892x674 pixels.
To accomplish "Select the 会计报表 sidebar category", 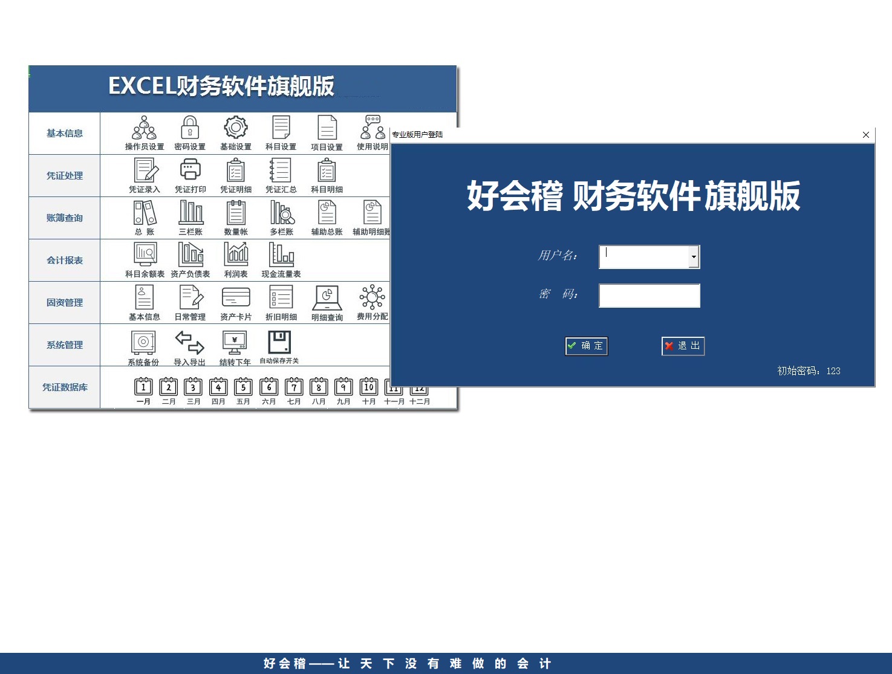I will (x=64, y=260).
